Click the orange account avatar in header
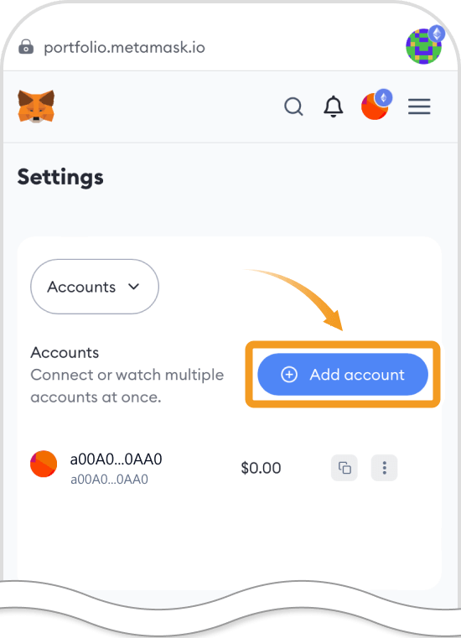 375,106
